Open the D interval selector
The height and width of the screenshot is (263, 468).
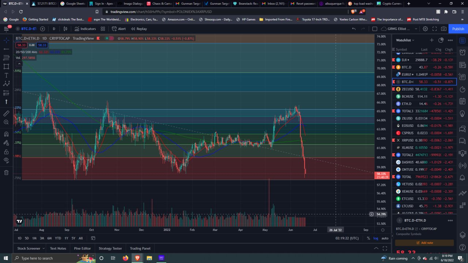54,29
